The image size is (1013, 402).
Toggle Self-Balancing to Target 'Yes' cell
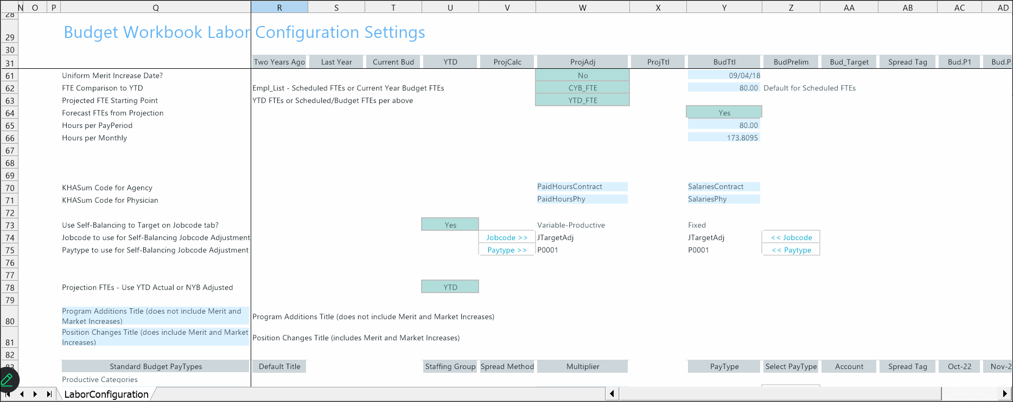point(450,225)
